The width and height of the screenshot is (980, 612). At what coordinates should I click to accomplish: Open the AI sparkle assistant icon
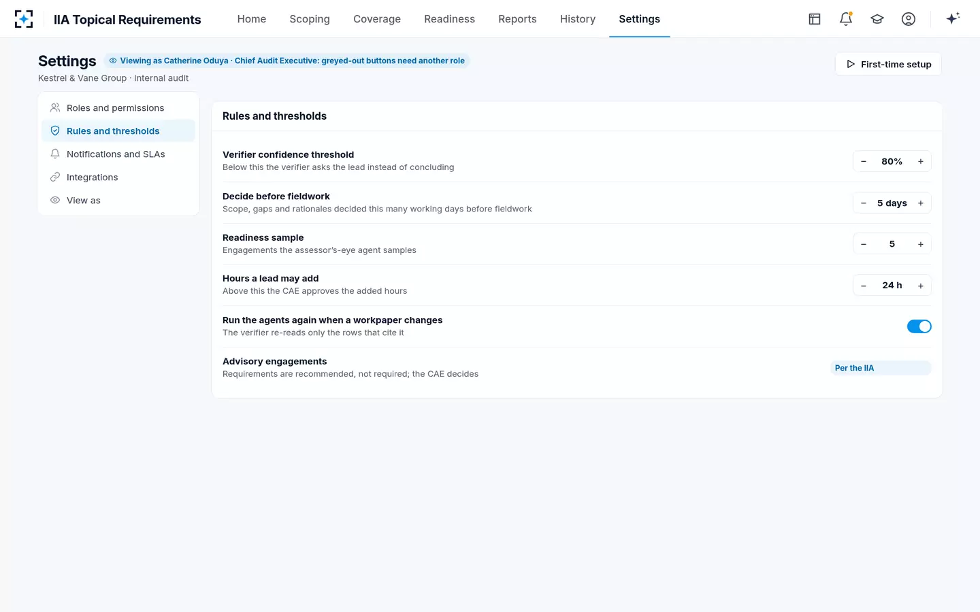pos(953,18)
